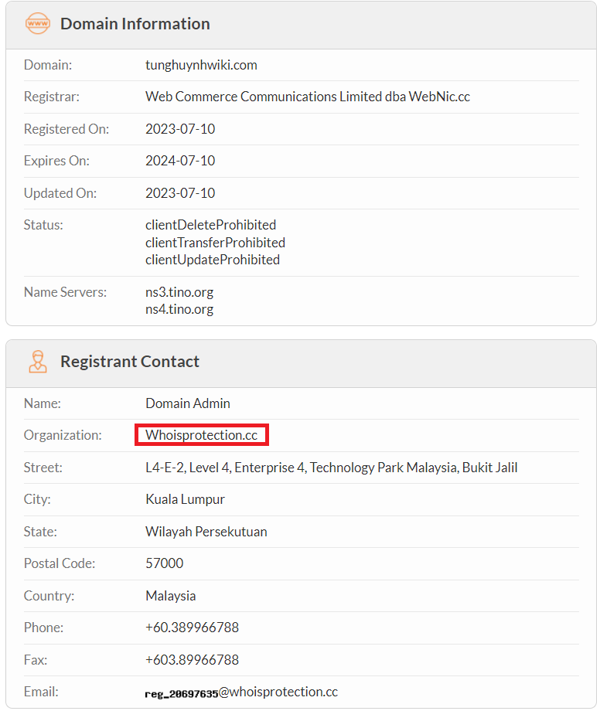Click the Name Servers: label
Screen dimensions: 600x711
(65, 292)
